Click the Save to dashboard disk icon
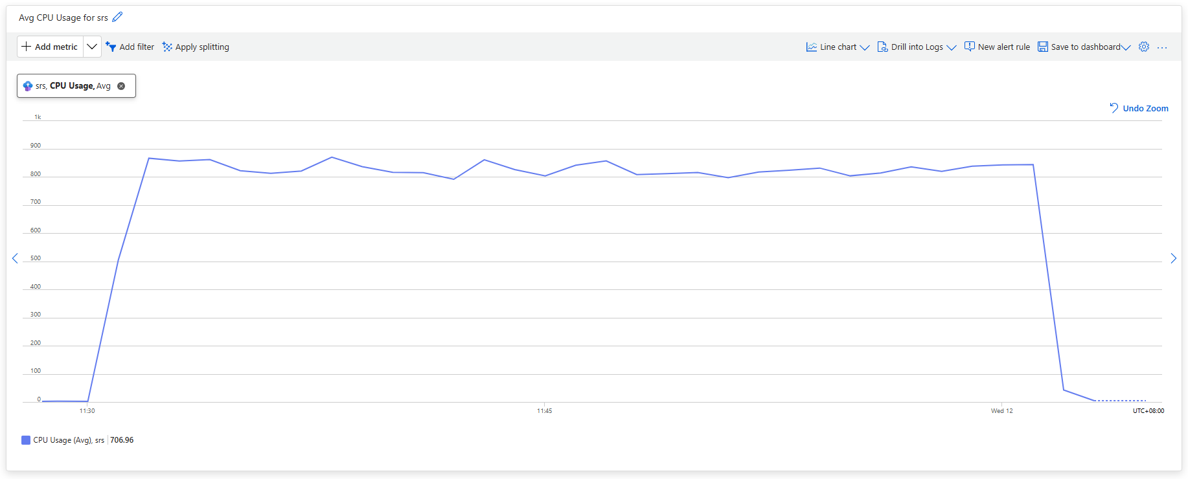This screenshot has width=1188, height=479. coord(1043,47)
